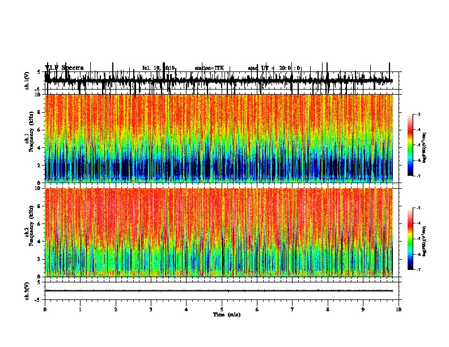Click the '2' kHz tick on ch.2 spectrogram
449x347 pixels.
(40, 259)
